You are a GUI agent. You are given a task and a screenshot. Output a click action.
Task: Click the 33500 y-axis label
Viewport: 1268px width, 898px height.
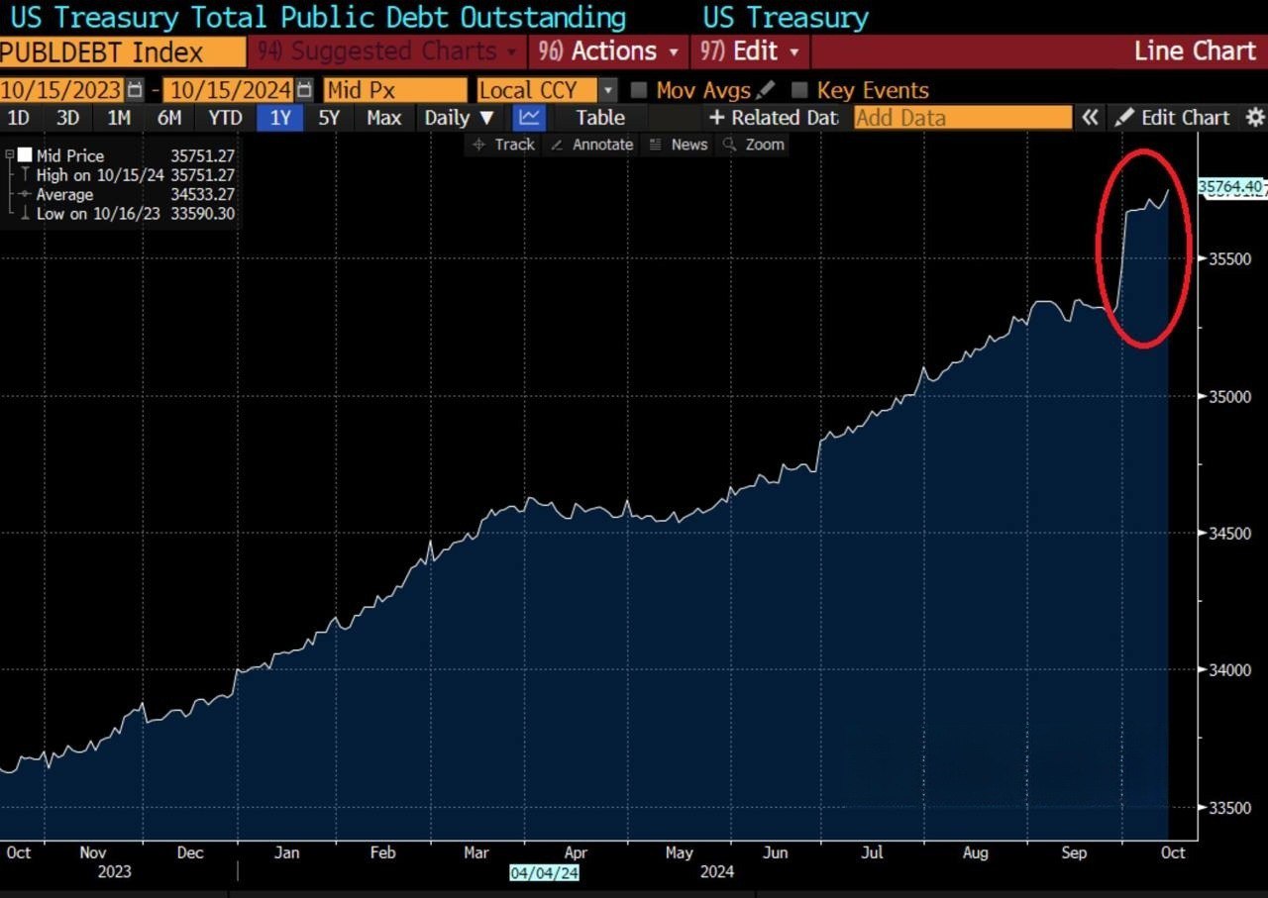[1230, 808]
